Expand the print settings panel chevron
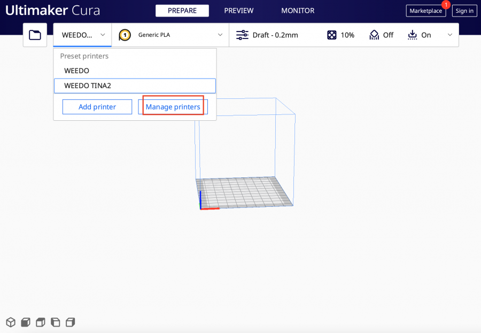Image resolution: width=481 pixels, height=333 pixels. tap(449, 35)
